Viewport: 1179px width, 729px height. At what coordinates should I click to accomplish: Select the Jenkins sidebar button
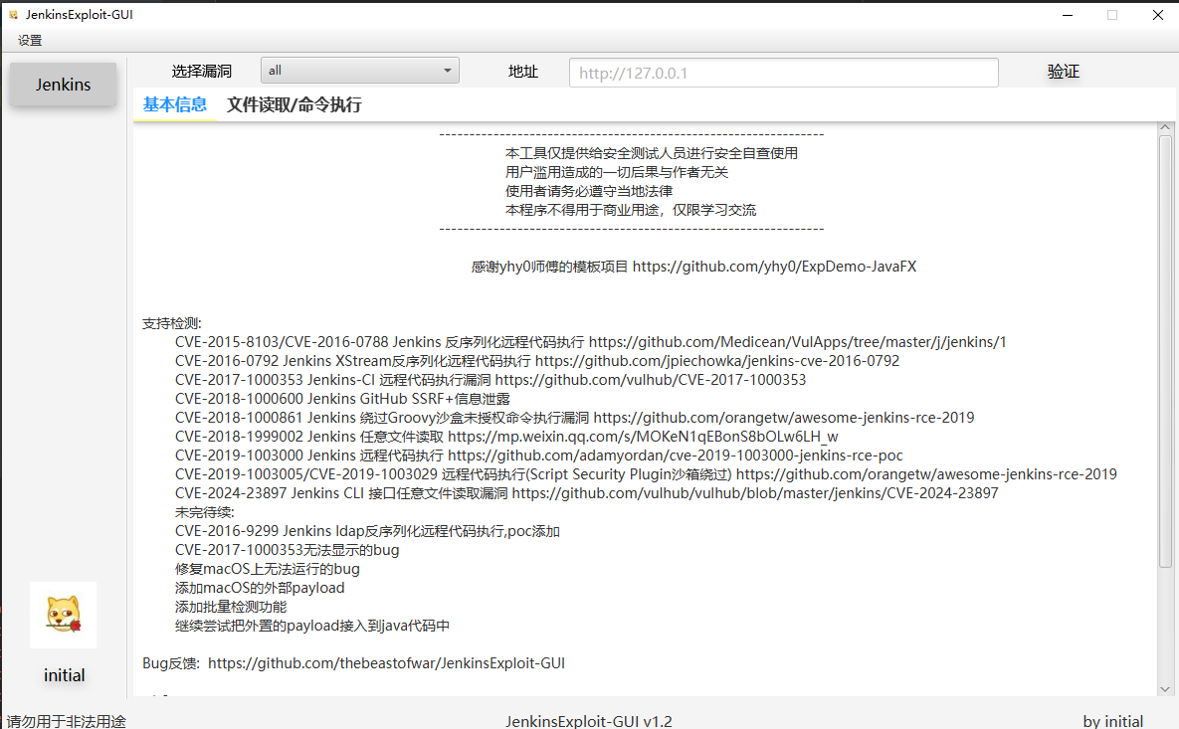(63, 85)
